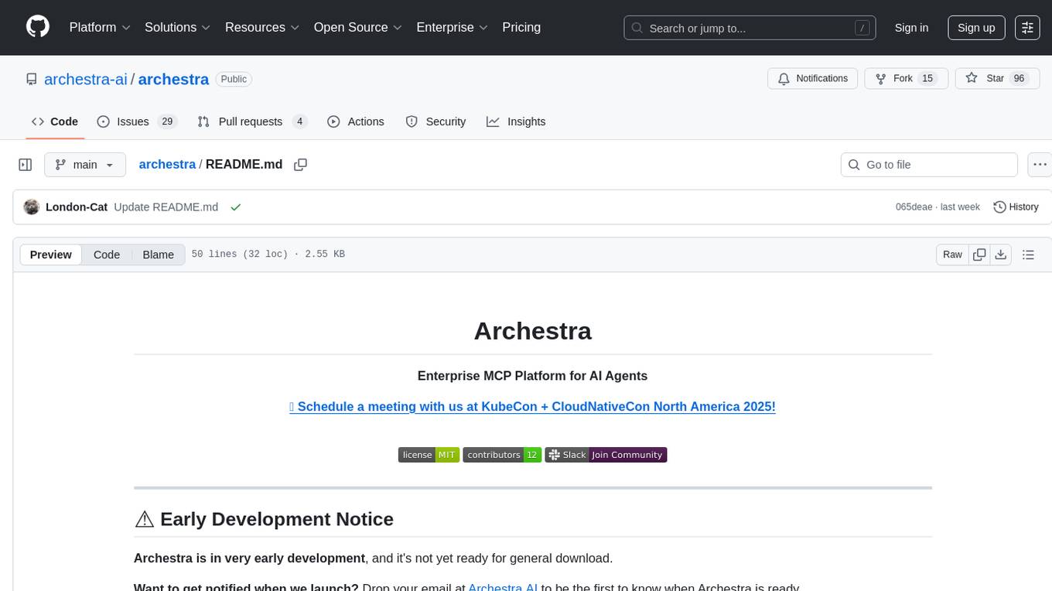Open London-Cat's avatar
Image resolution: width=1052 pixels, height=591 pixels.
pyautogui.click(x=32, y=207)
